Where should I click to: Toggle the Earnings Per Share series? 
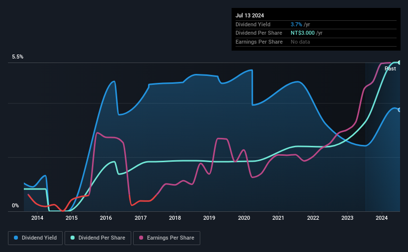click(x=166, y=238)
